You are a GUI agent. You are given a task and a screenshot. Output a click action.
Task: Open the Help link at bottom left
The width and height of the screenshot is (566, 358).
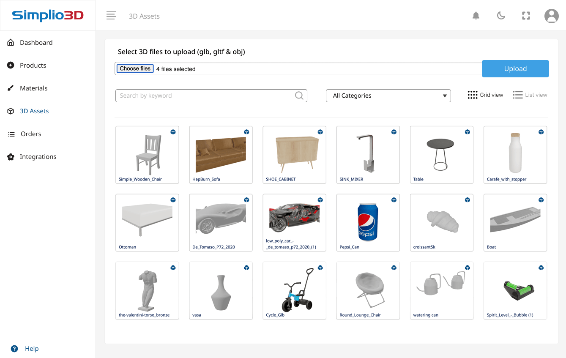click(x=31, y=348)
